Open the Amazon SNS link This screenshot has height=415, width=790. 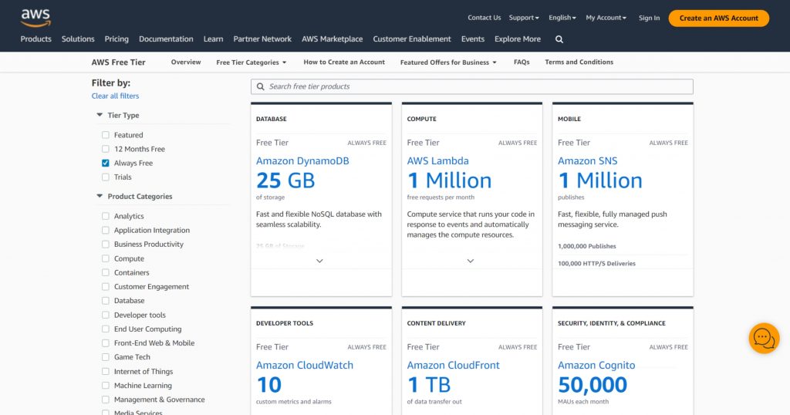coord(587,160)
